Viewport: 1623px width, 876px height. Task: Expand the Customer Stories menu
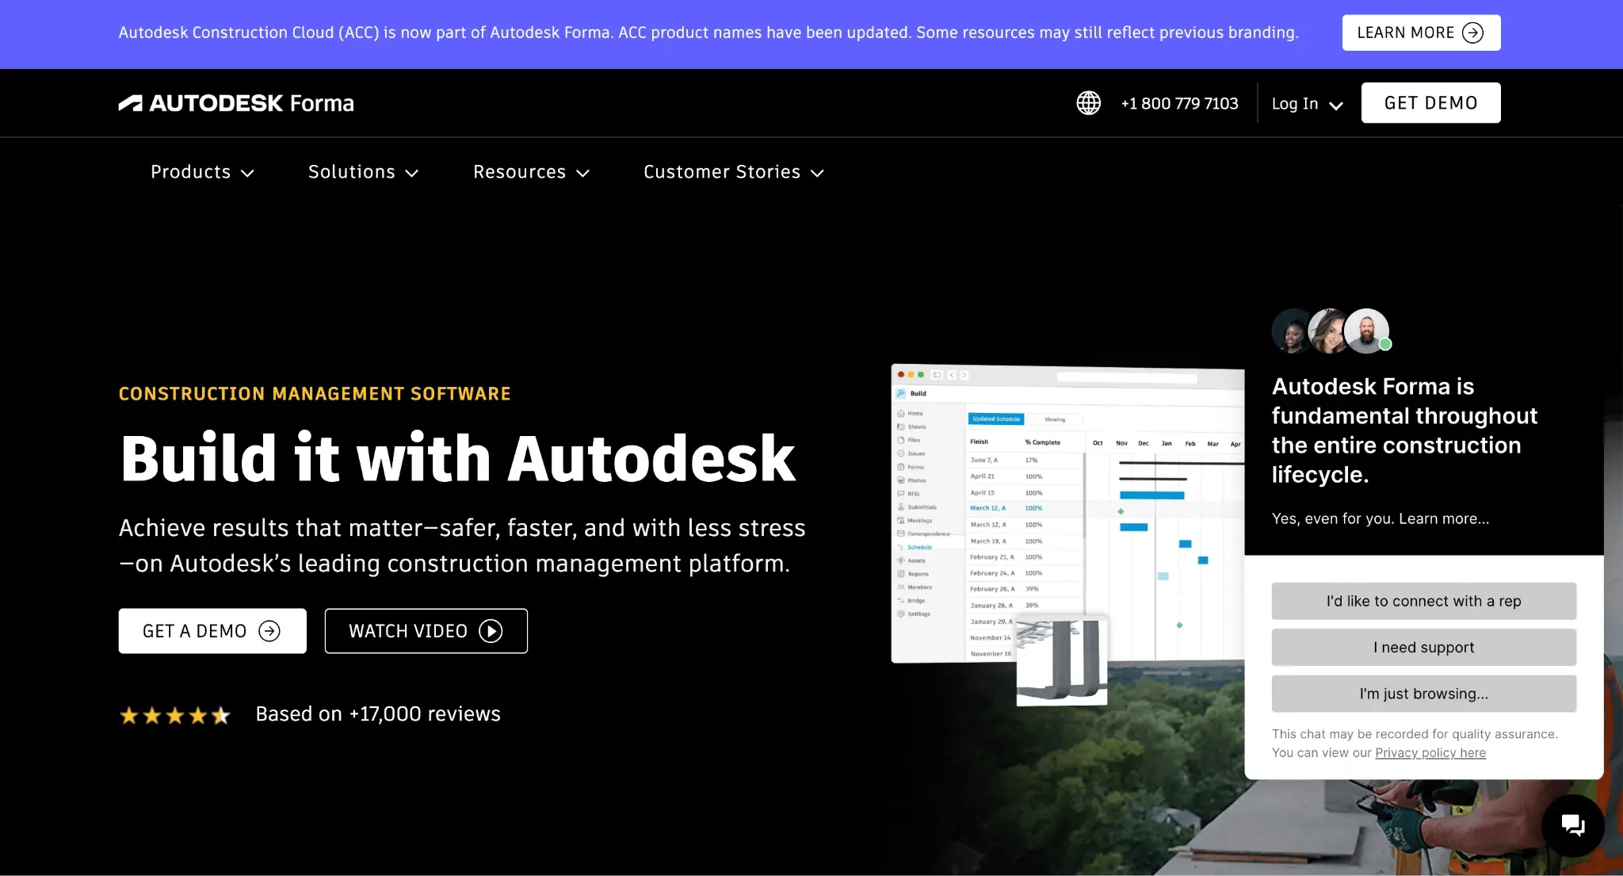[x=734, y=172]
